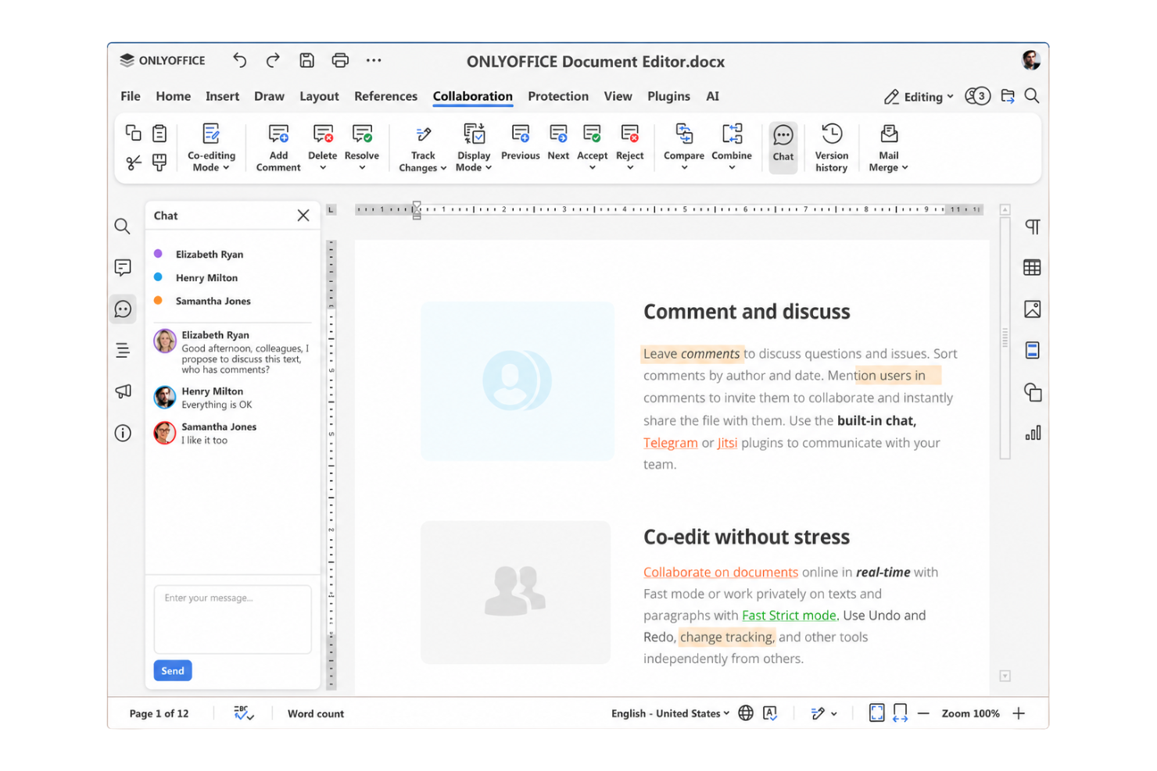Toggle spell checking in the status bar
The width and height of the screenshot is (1157, 771).
point(244,713)
